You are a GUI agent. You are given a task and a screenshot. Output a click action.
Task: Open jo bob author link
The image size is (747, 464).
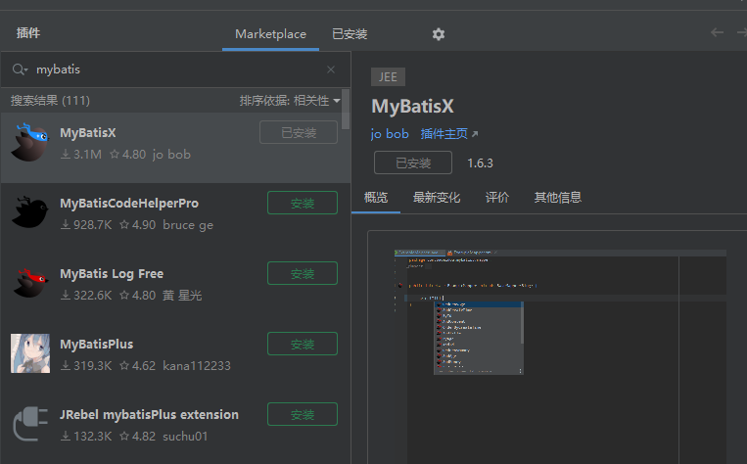tap(390, 134)
